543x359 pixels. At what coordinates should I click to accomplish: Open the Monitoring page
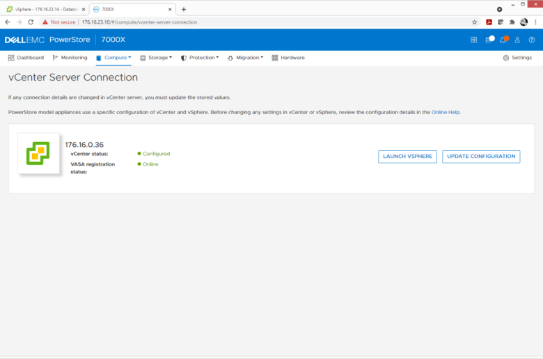coord(70,58)
